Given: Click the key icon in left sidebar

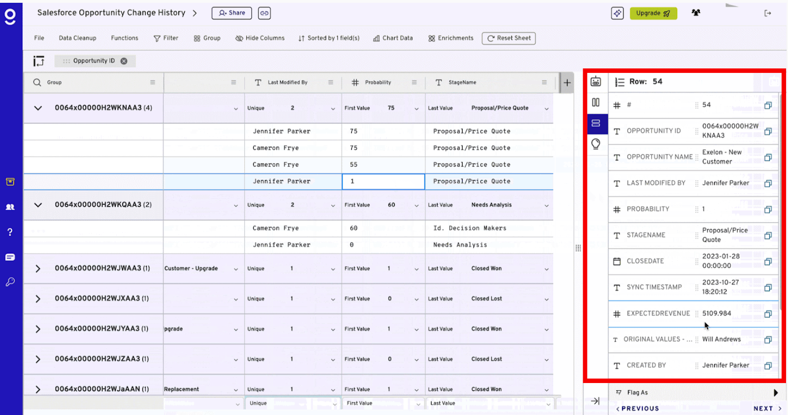Looking at the screenshot, I should 10,282.
